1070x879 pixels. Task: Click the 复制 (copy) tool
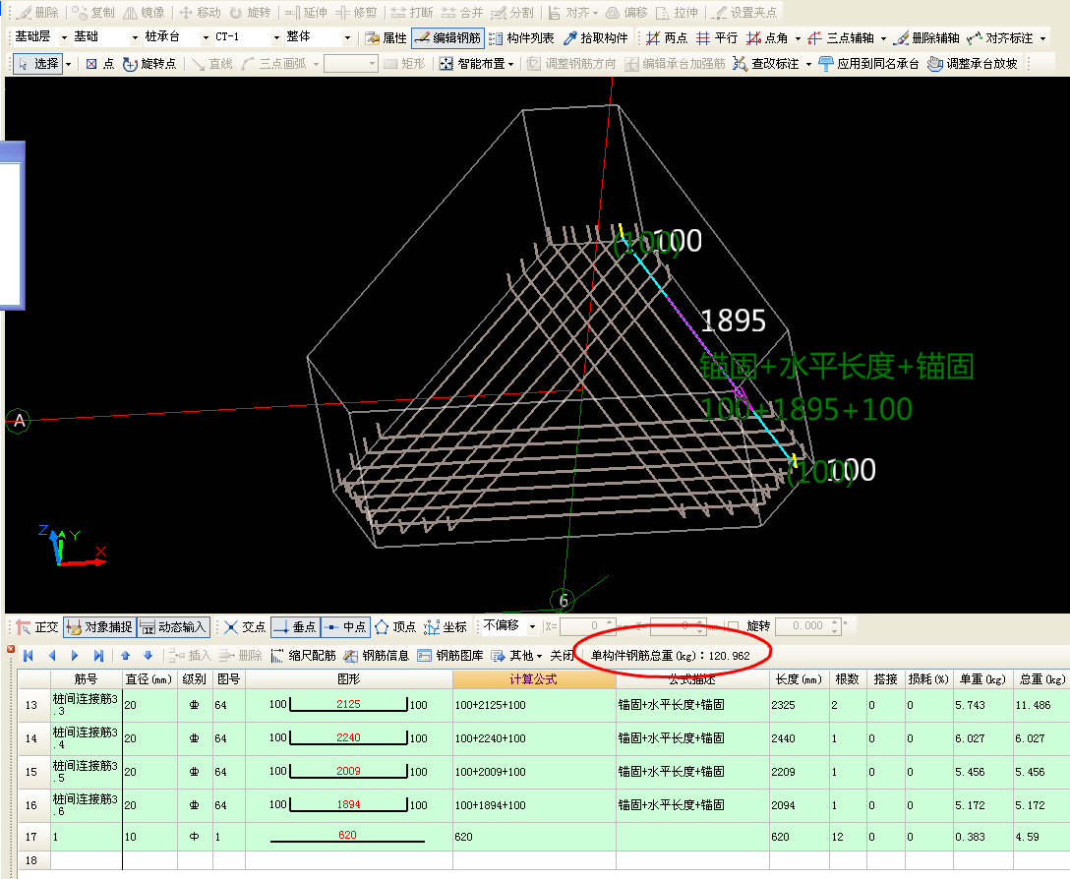(x=93, y=12)
